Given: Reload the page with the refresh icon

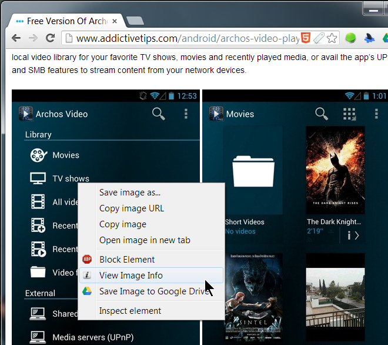Looking at the screenshot, I should [x=50, y=38].
